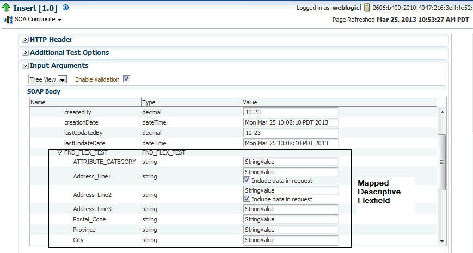Click the green up-arrow composite status icon

pyautogui.click(x=6, y=8)
